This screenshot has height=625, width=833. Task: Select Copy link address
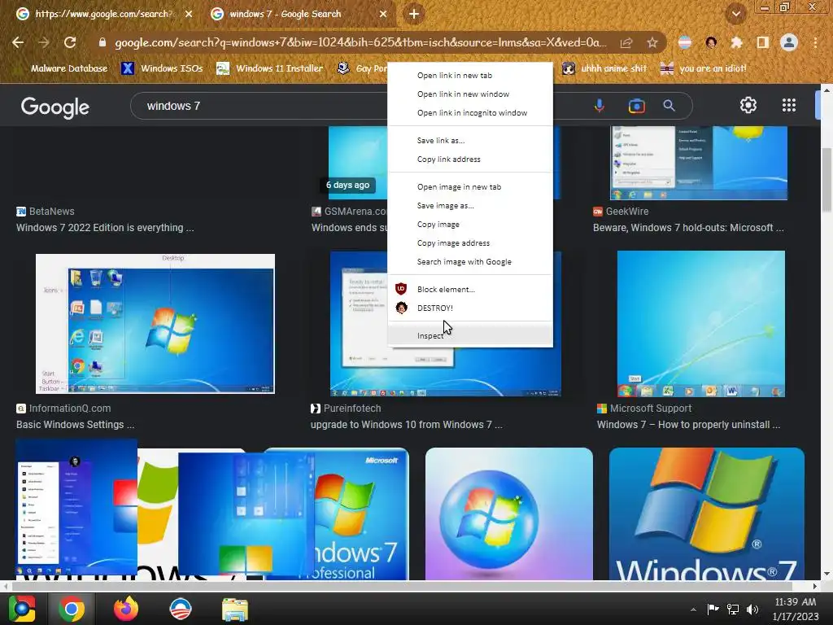click(x=470, y=159)
